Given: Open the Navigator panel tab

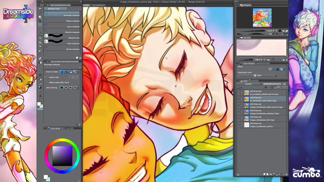Looking at the screenshot, I should [x=245, y=5].
